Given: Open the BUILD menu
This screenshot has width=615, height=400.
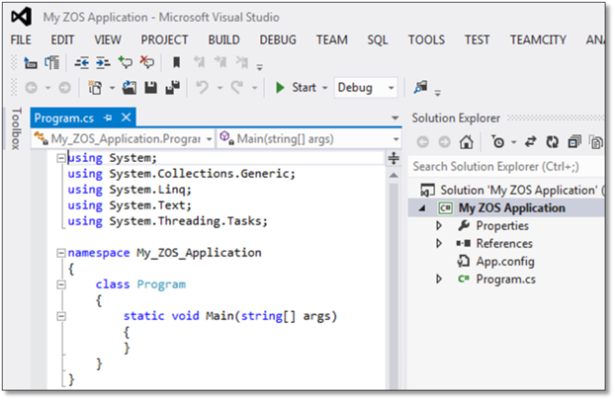Looking at the screenshot, I should pyautogui.click(x=223, y=40).
